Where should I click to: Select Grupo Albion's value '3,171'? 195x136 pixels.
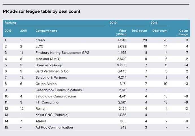123,84
